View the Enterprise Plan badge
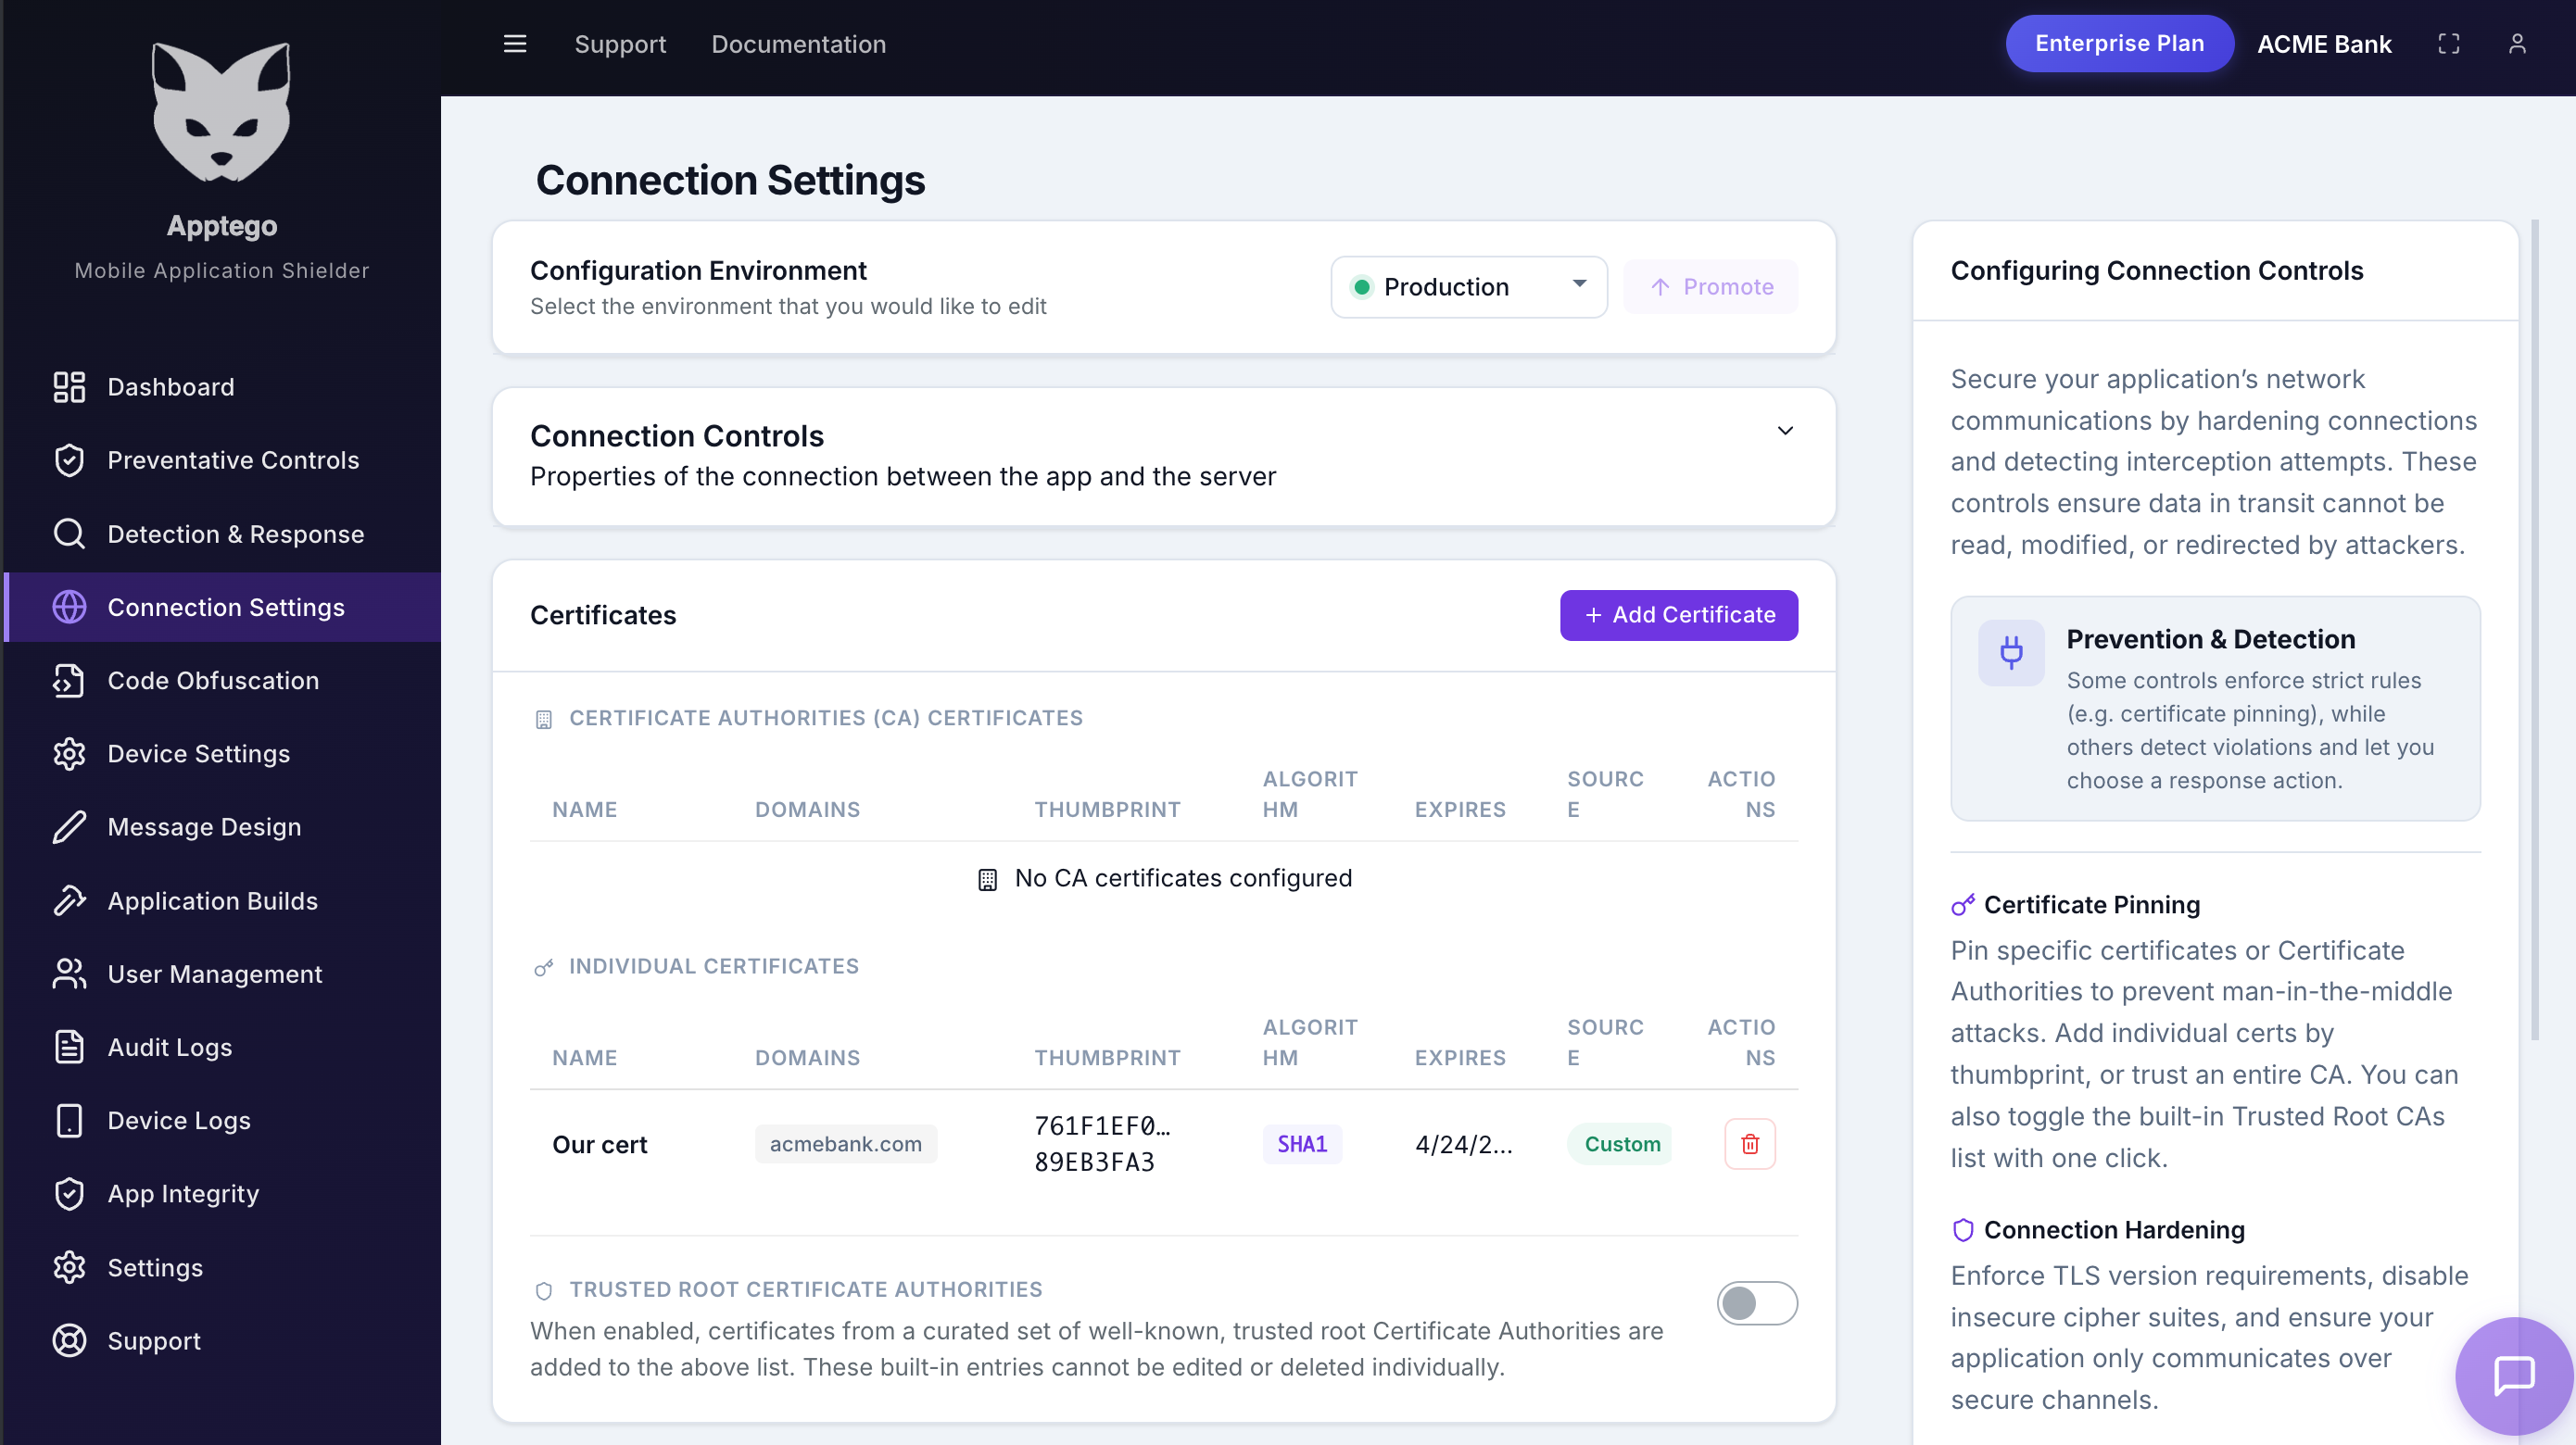2576x1445 pixels. 2119,43
